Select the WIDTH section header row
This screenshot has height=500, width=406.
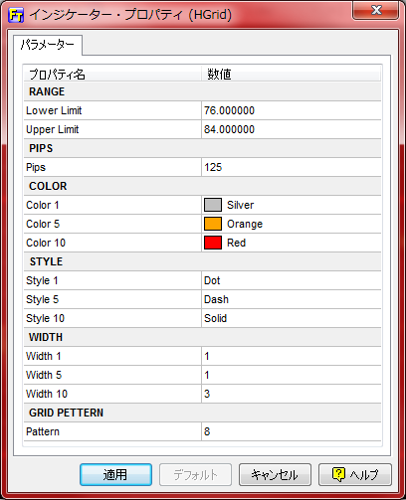(202, 337)
